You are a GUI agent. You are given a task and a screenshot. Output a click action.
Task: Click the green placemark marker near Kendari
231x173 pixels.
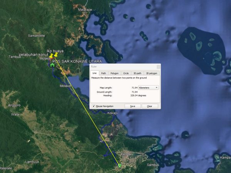tap(119, 165)
